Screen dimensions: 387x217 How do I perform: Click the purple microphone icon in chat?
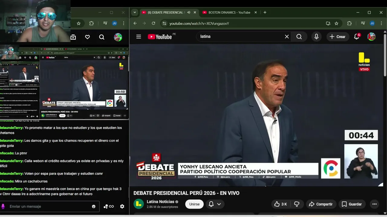point(3,206)
